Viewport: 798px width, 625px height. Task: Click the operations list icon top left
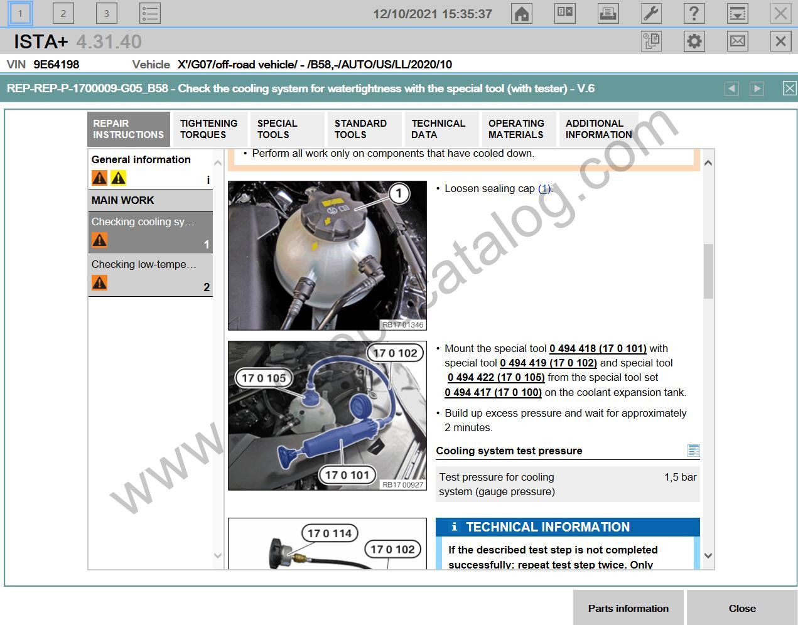click(x=149, y=13)
